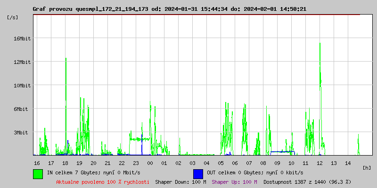This screenshot has width=377, height=188.
Task: Click the 'Dostupnost 1387 z 1440' availability text
Action: click(307, 182)
